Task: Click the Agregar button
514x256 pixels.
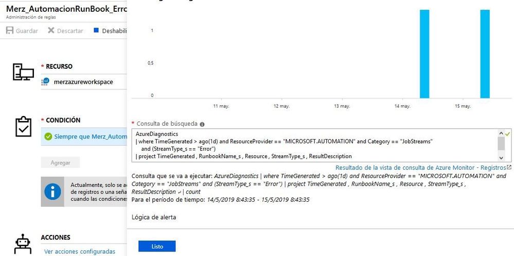Action: [x=60, y=163]
